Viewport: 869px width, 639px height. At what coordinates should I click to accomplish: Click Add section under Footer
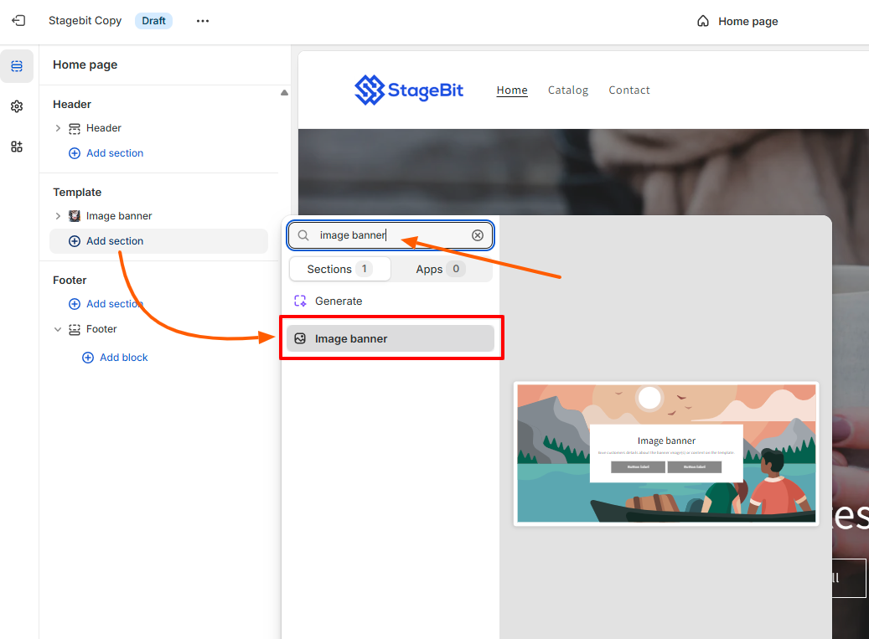pyautogui.click(x=106, y=304)
